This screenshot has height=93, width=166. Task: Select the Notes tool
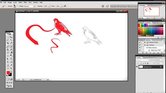coord(8,65)
